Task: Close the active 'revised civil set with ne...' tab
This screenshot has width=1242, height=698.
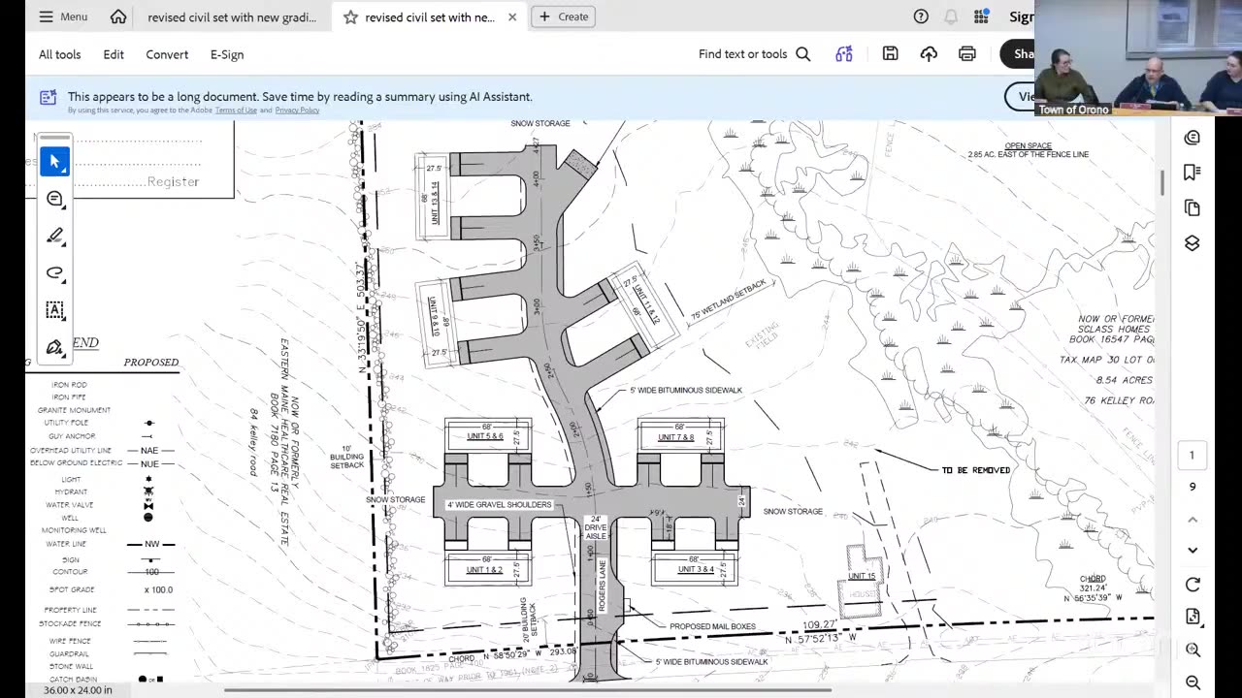Action: pyautogui.click(x=512, y=16)
